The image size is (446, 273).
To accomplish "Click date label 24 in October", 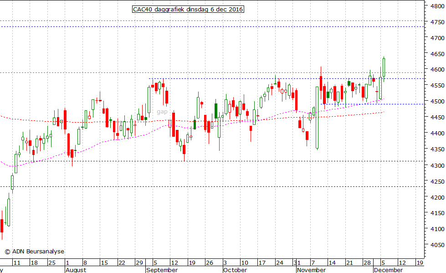I will 280,263.
